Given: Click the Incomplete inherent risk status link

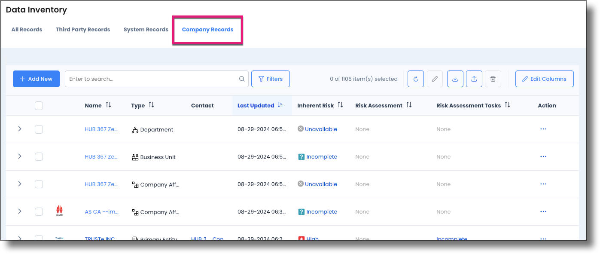Looking at the screenshot, I should point(321,156).
